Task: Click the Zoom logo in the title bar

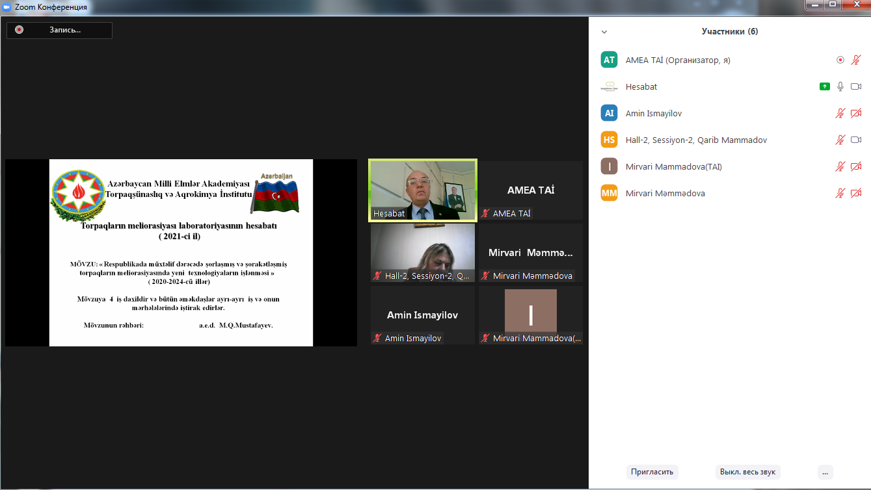Action: pyautogui.click(x=7, y=7)
